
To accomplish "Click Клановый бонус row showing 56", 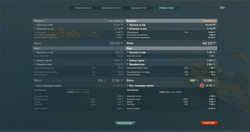I will [x=79, y=75].
